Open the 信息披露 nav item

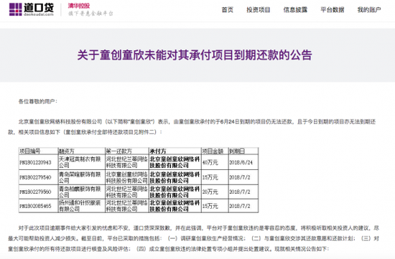295,10
